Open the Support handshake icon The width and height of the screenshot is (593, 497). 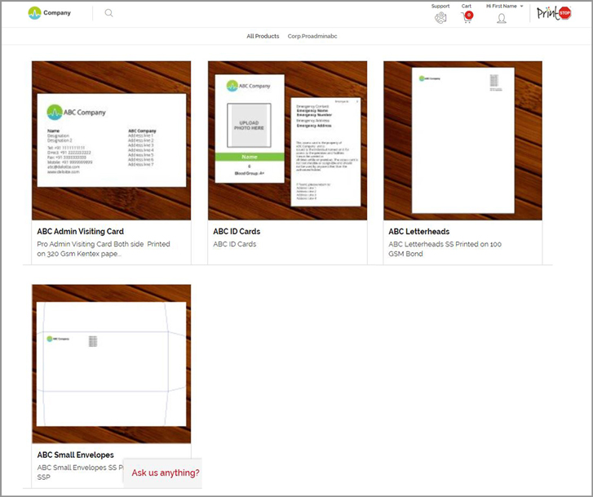[x=440, y=18]
